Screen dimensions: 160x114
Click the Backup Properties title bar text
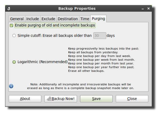click(x=77, y=9)
